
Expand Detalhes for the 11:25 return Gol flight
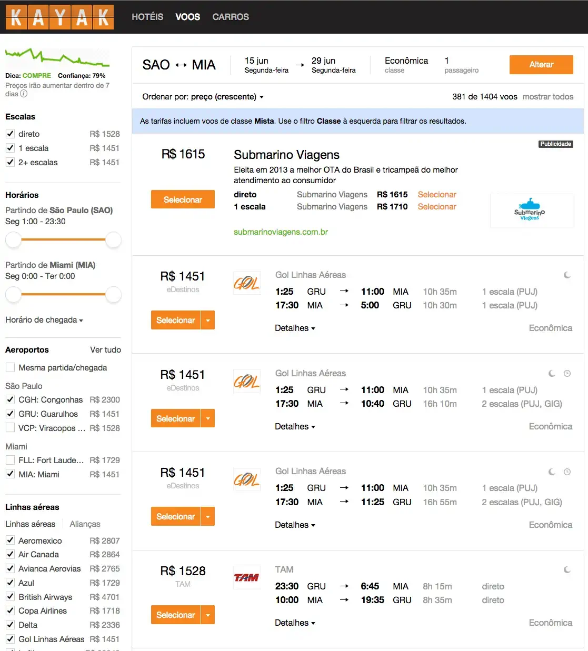point(295,525)
